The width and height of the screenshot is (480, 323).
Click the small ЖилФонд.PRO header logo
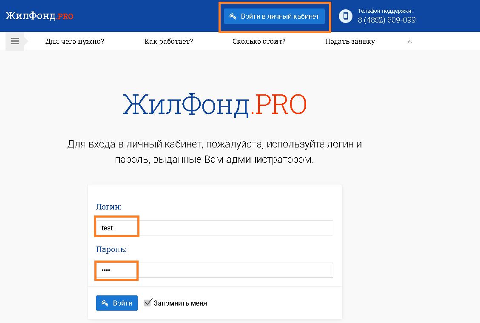coord(40,16)
